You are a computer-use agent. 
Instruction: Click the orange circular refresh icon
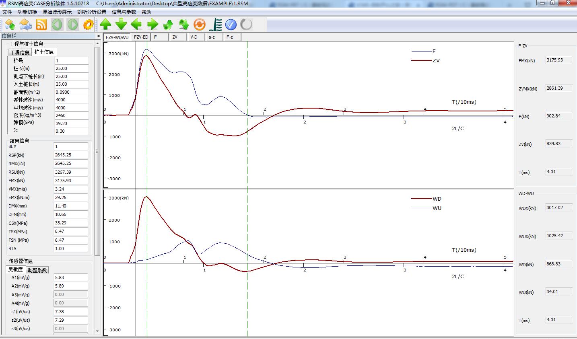199,25
